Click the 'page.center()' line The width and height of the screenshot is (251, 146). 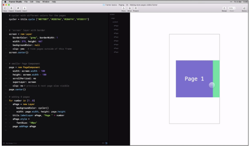(x=17, y=89)
